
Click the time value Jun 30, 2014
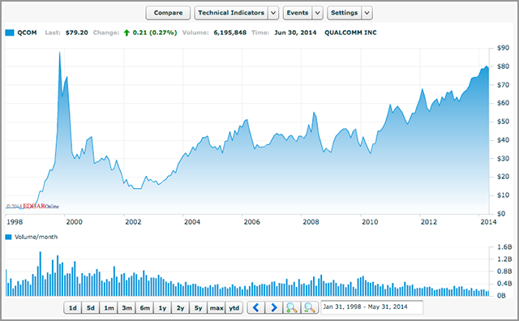pos(295,32)
